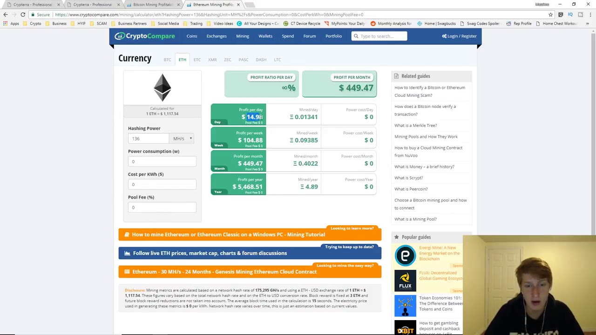Close the Bitcoin Mining Profitability tab
Image resolution: width=596 pixels, height=335 pixels.
178,5
